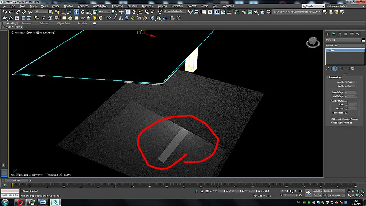Viewport: 366px width, 206px height.
Task: Toggle Absolute/Offset transform type-in mode
Action: tap(207, 191)
